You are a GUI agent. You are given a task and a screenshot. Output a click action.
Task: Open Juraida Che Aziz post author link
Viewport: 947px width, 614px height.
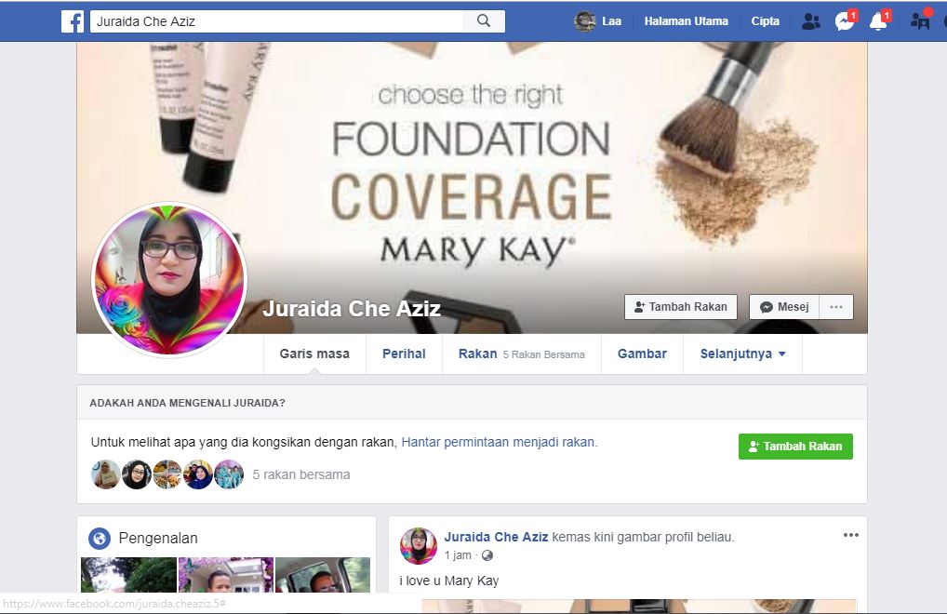tap(496, 537)
